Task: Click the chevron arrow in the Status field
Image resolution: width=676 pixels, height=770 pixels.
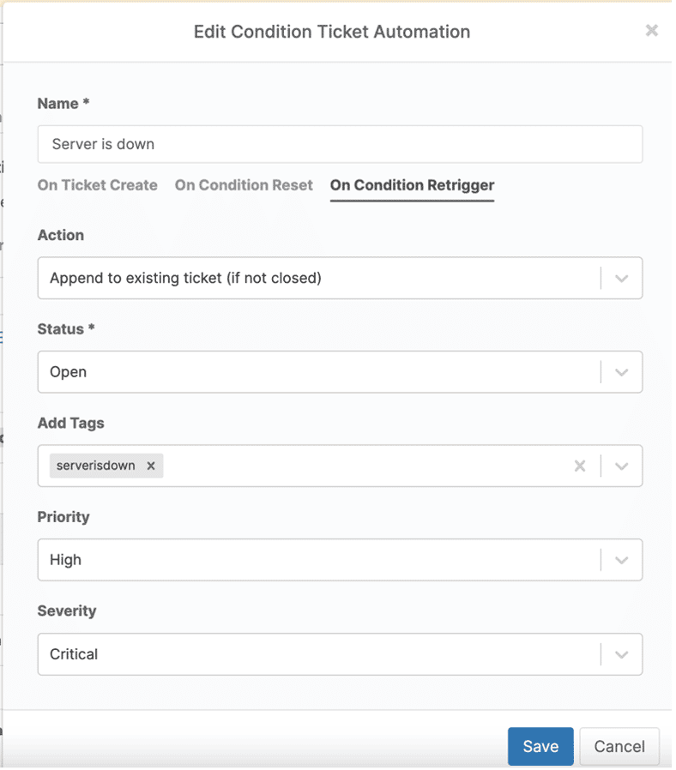Action: click(622, 372)
